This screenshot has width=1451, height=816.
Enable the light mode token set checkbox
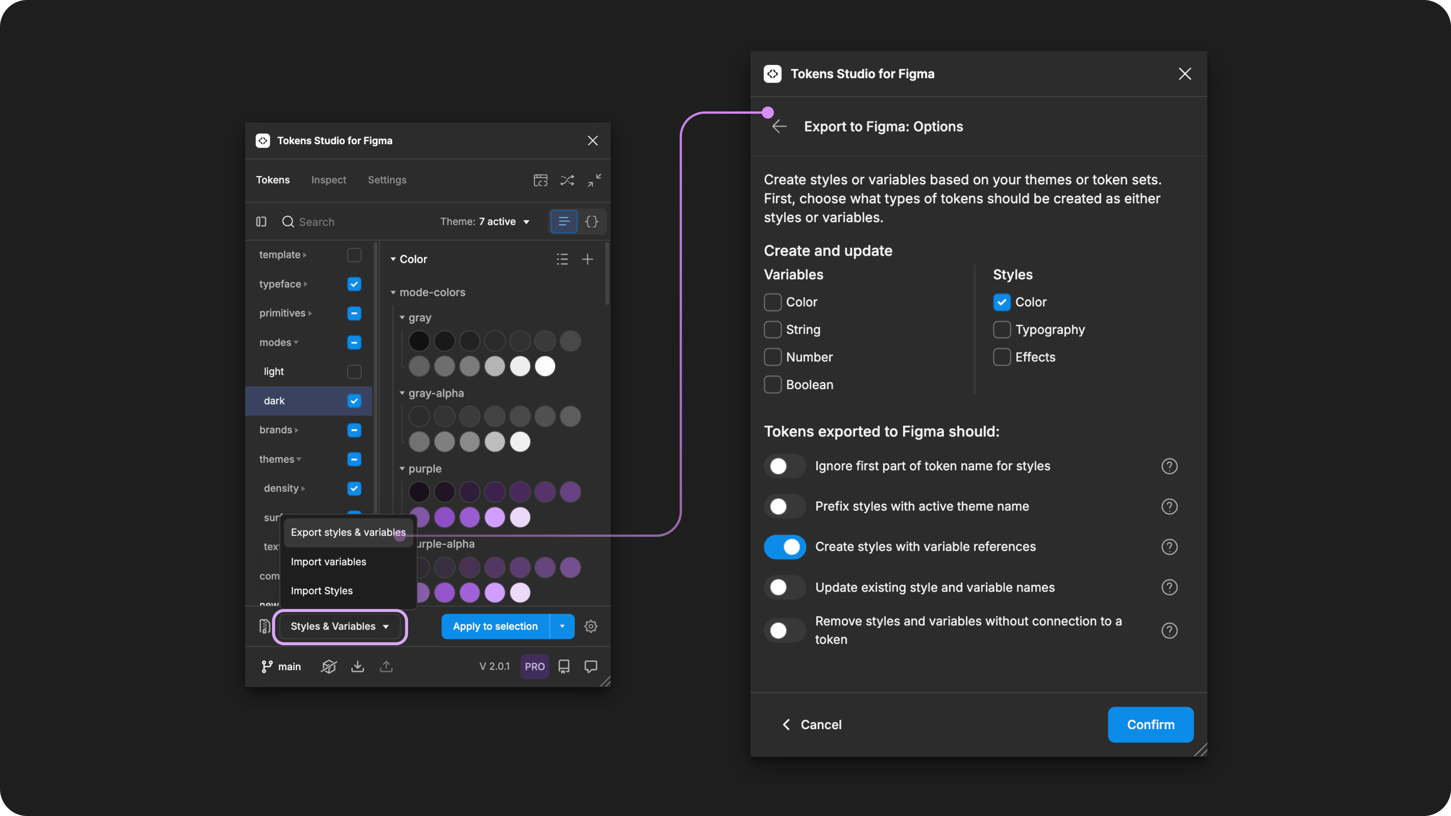click(x=354, y=372)
